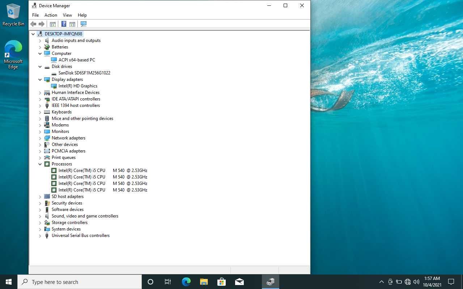Click the Batteries category icon
The width and height of the screenshot is (463, 289).
[47, 47]
